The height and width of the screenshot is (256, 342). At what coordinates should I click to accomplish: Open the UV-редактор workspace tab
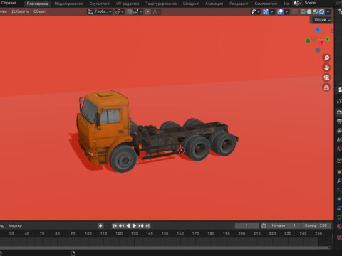click(x=128, y=4)
